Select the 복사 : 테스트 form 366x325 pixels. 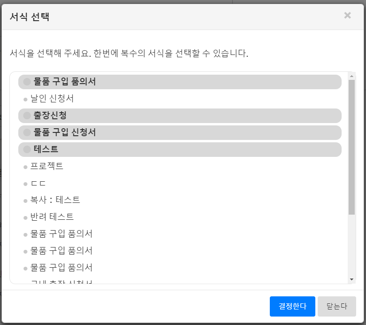(x=55, y=200)
